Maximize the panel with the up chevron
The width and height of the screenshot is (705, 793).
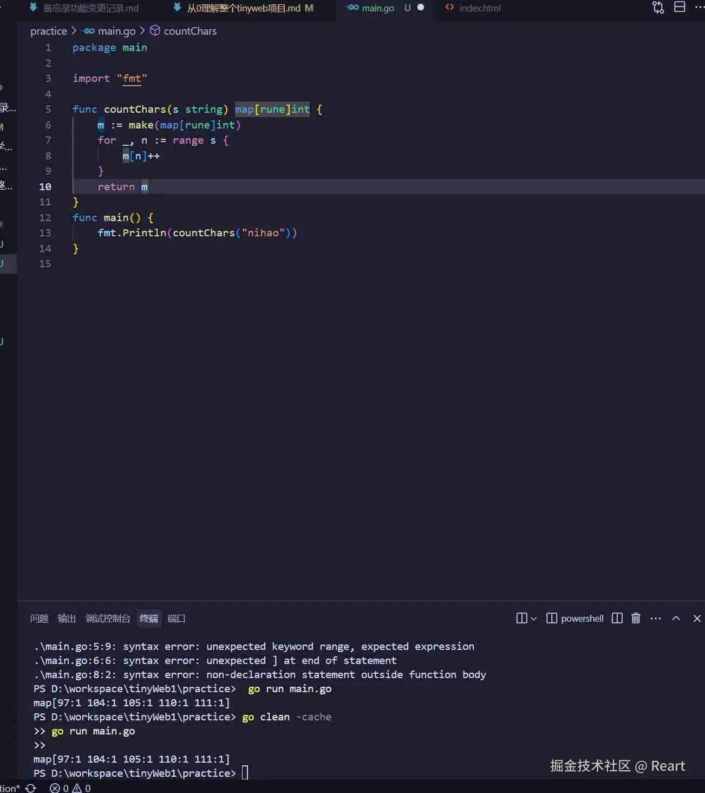pos(676,618)
